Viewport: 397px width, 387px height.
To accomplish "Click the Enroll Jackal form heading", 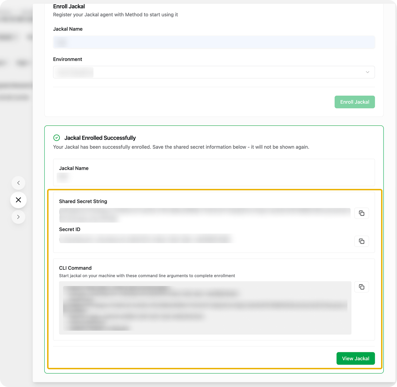I will [69, 6].
